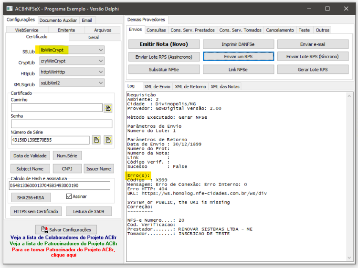
Task: Open the Cons. Serv. Tomados tab
Action: tap(240, 30)
